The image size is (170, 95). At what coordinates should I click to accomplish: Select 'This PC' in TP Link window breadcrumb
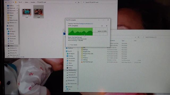coord(20,2)
